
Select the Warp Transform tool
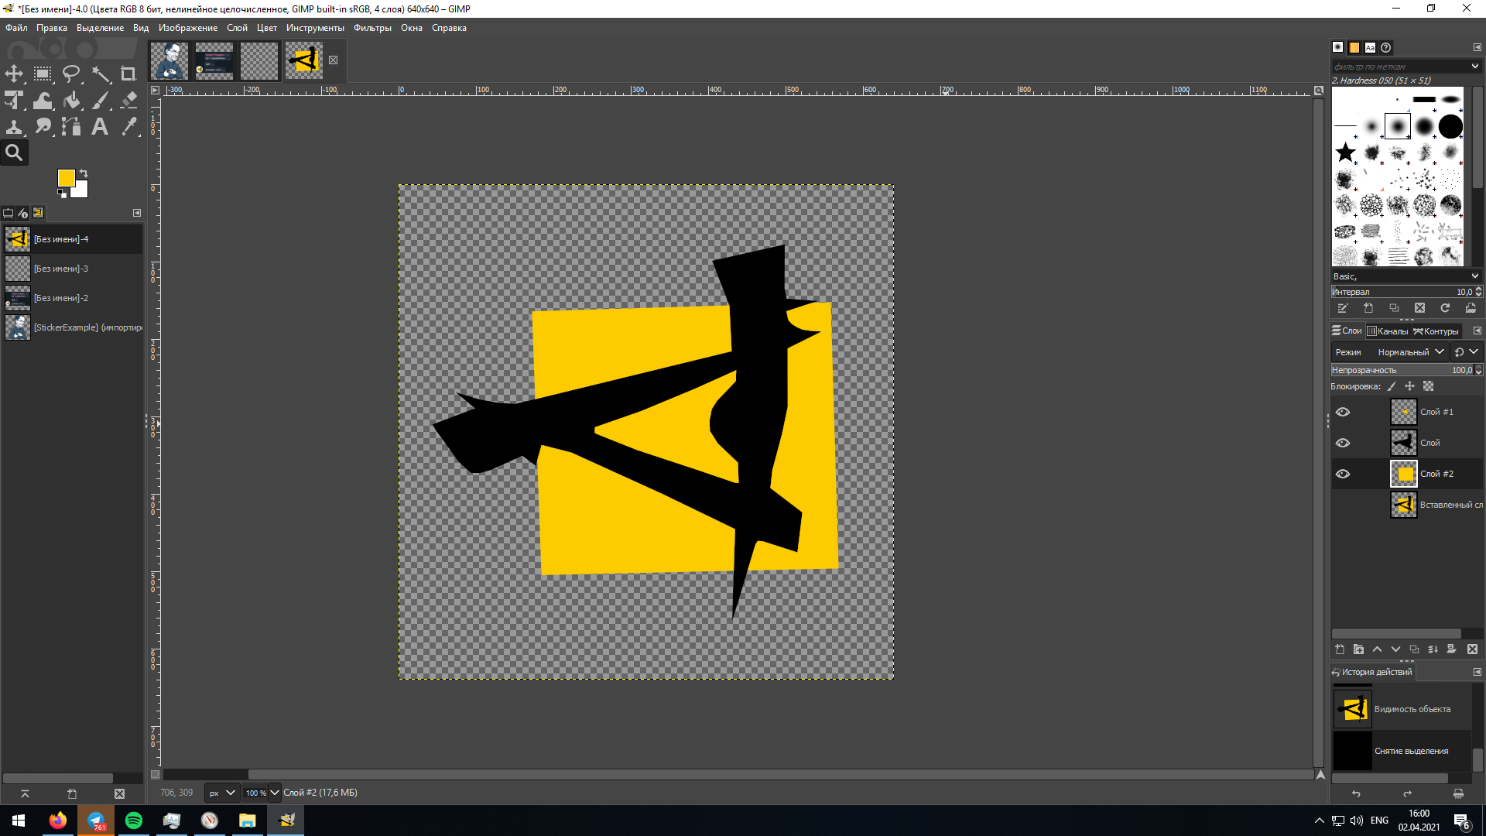pyautogui.click(x=43, y=101)
